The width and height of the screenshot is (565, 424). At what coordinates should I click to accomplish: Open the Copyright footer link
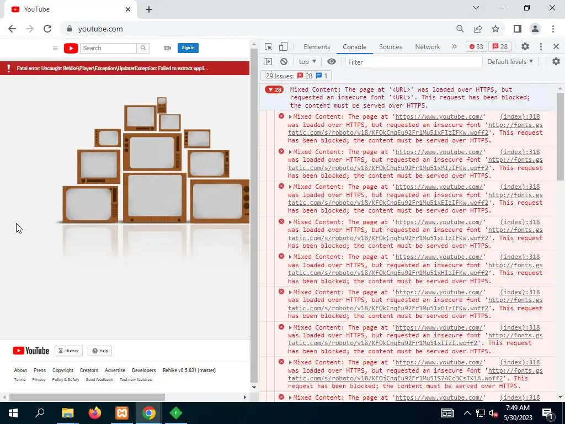point(63,370)
